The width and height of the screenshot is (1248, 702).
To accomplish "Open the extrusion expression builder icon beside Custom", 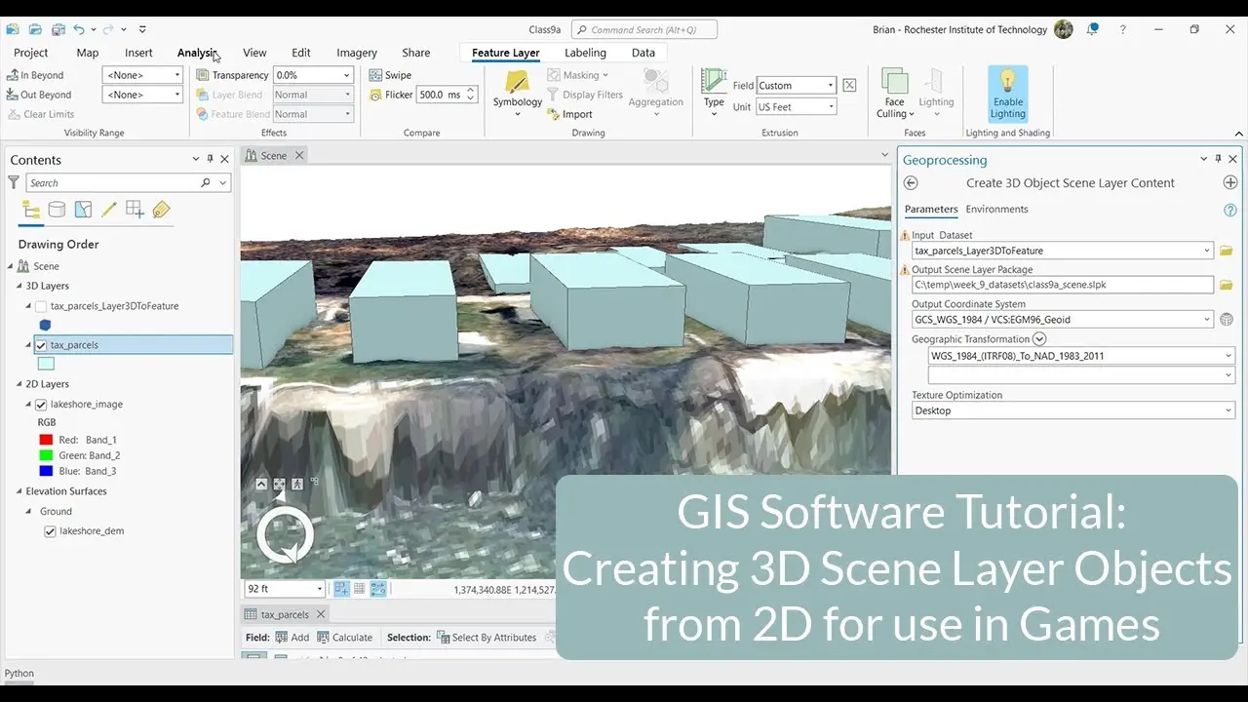I will point(849,85).
